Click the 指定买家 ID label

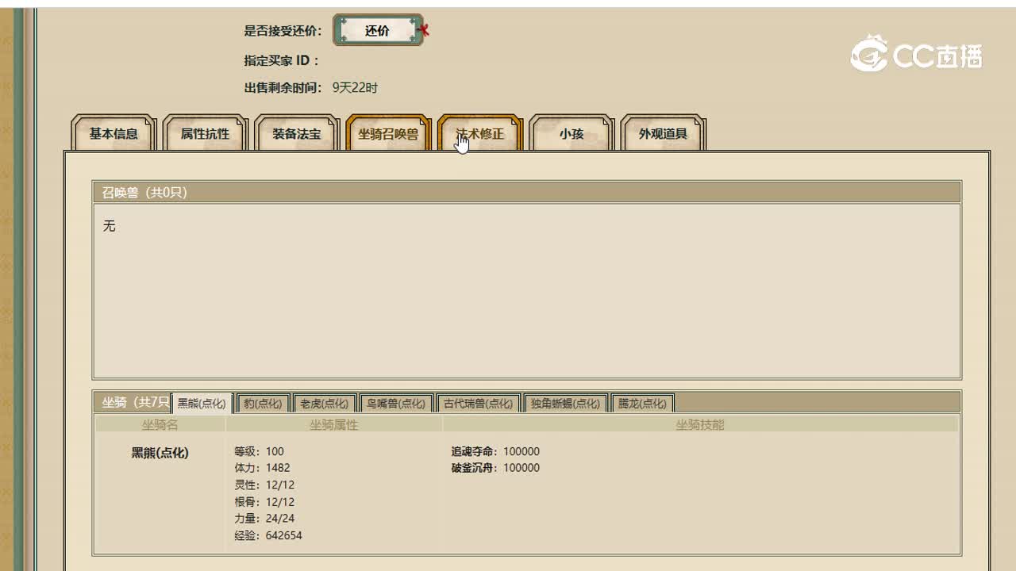click(281, 60)
